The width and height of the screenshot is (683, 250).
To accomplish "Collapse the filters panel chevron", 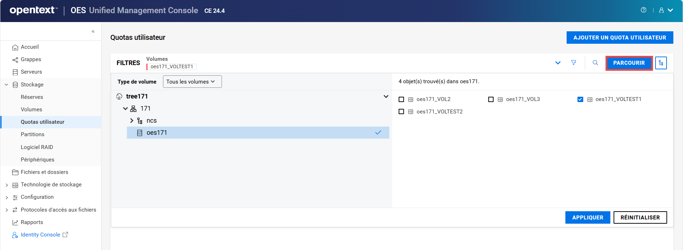I will (x=558, y=63).
